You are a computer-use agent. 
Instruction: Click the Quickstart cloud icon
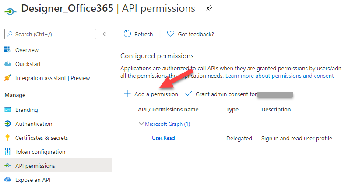click(7, 64)
